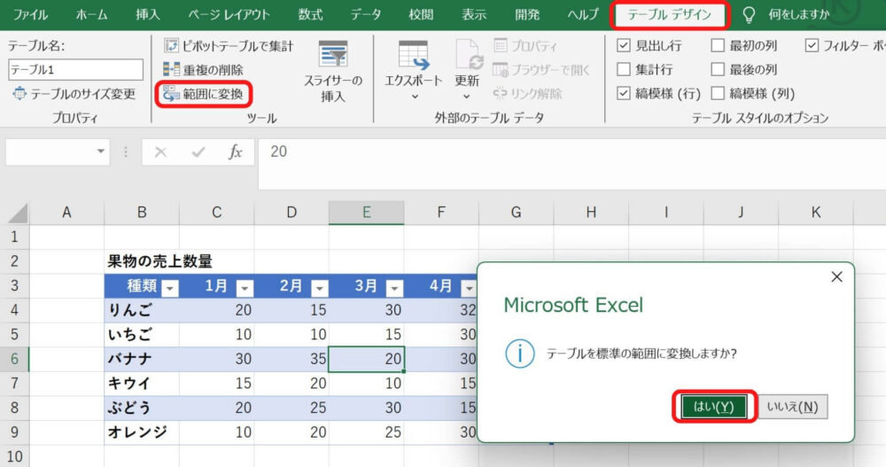Click 範囲に変換 command
Image resolution: width=886 pixels, height=467 pixels.
[x=204, y=94]
